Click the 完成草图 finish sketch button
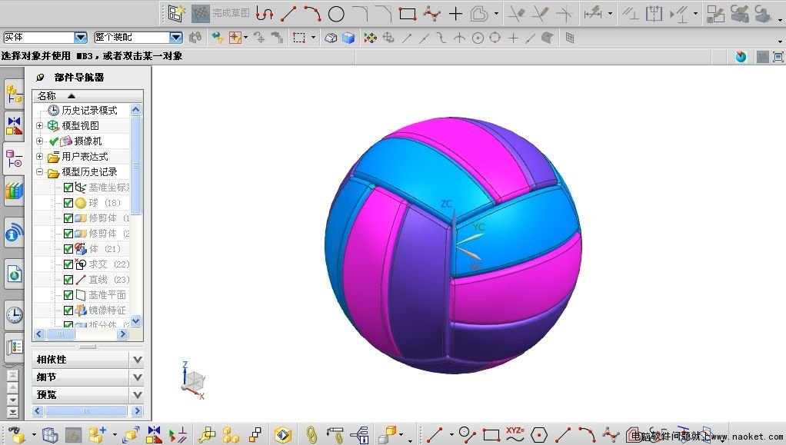Viewport: 786px width, 445px height. [x=221, y=13]
